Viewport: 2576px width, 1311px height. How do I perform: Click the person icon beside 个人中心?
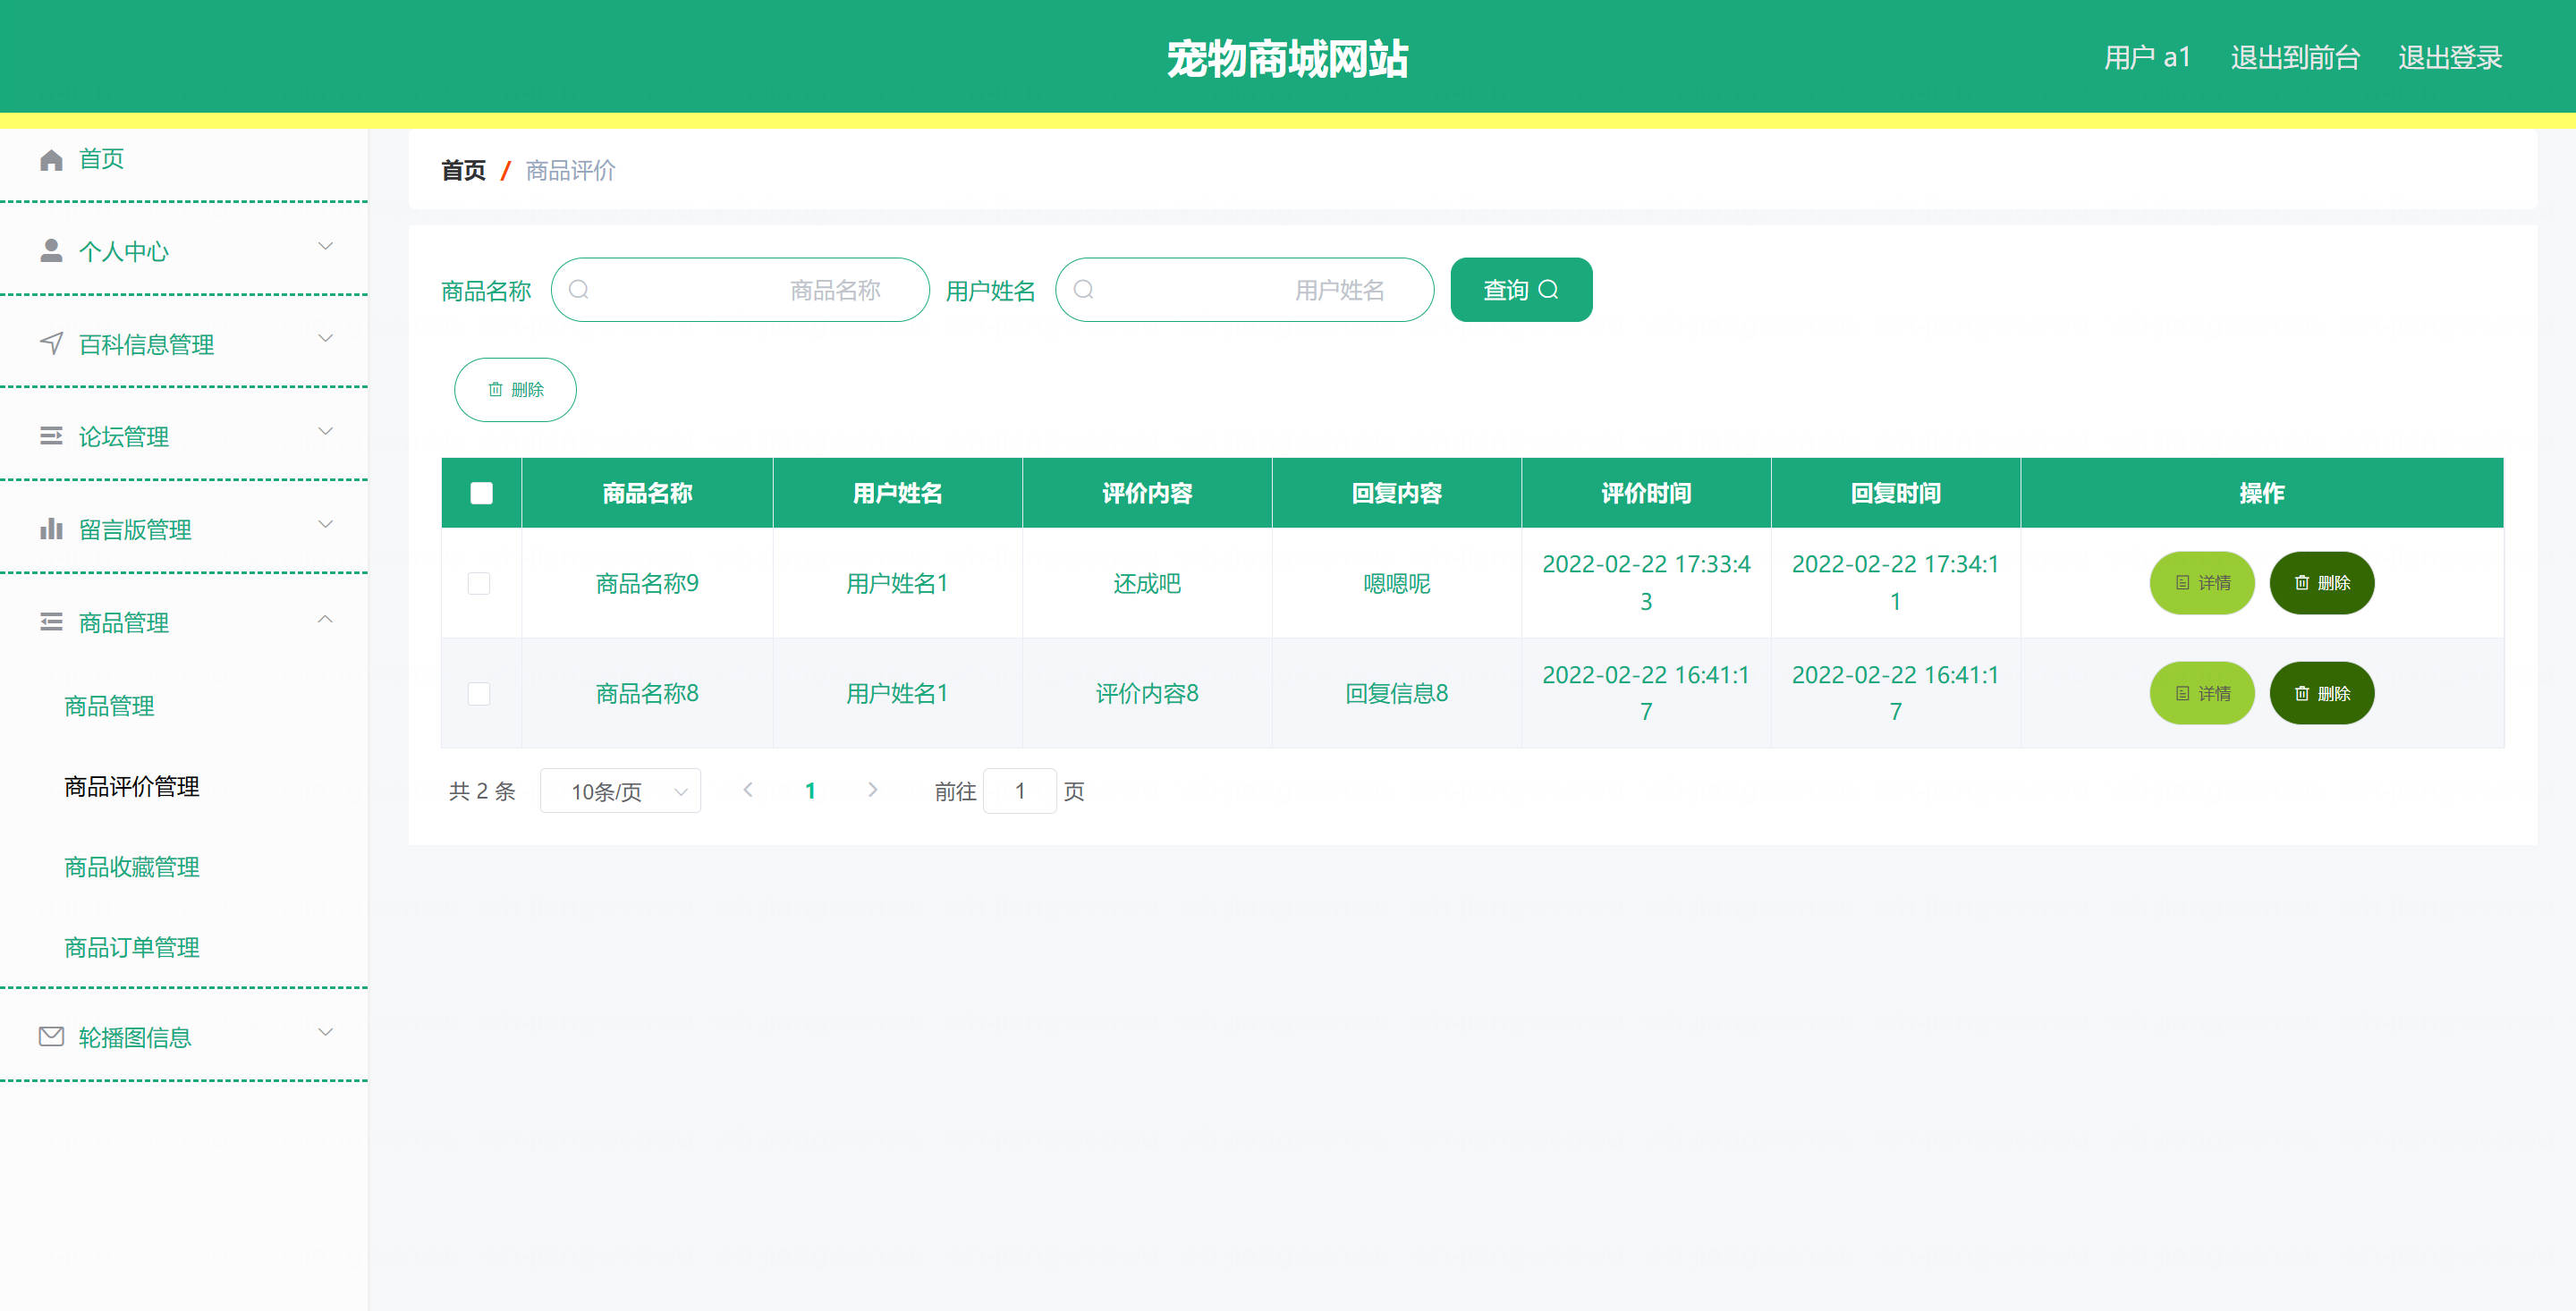tap(51, 251)
